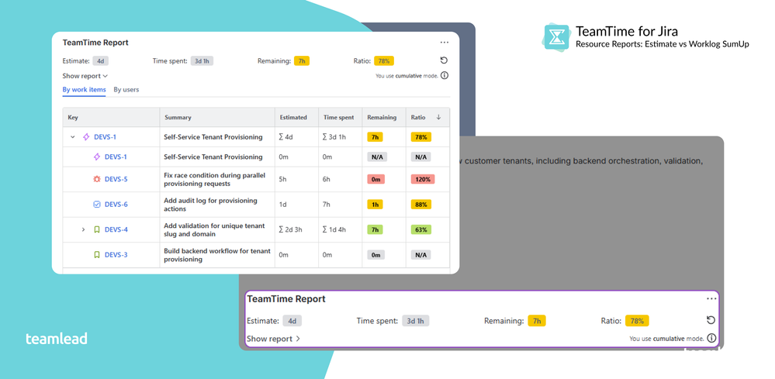This screenshot has height=379, width=775.
Task: Click the 7h Remaining badge in the lower report
Action: tap(538, 321)
